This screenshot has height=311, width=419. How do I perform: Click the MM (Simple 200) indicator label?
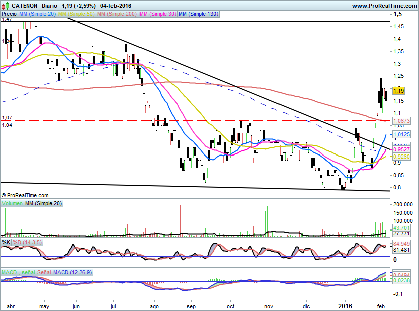[x=116, y=14]
